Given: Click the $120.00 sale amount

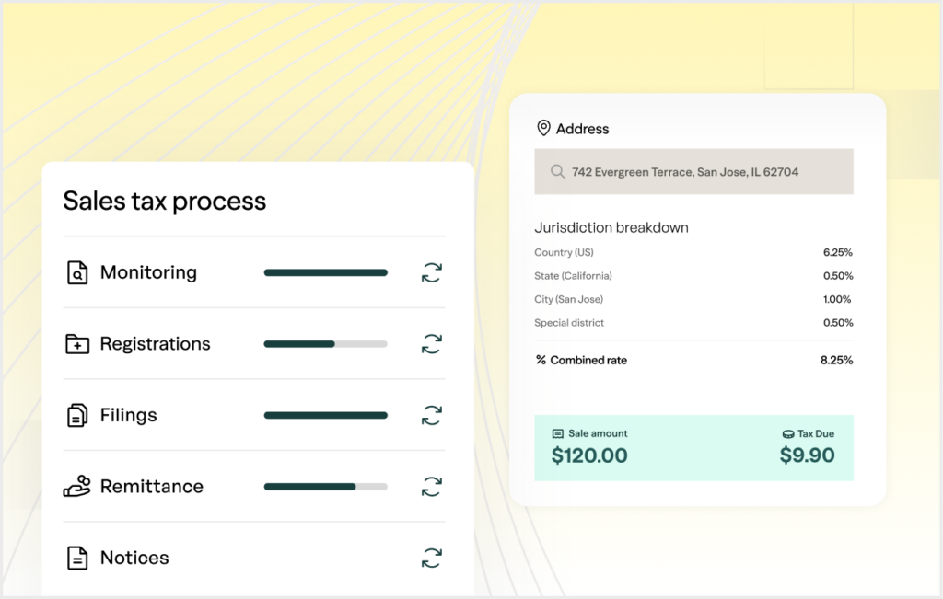Looking at the screenshot, I should click(589, 455).
